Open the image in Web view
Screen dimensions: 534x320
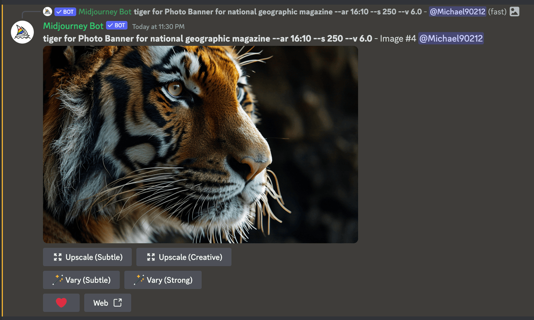(107, 303)
